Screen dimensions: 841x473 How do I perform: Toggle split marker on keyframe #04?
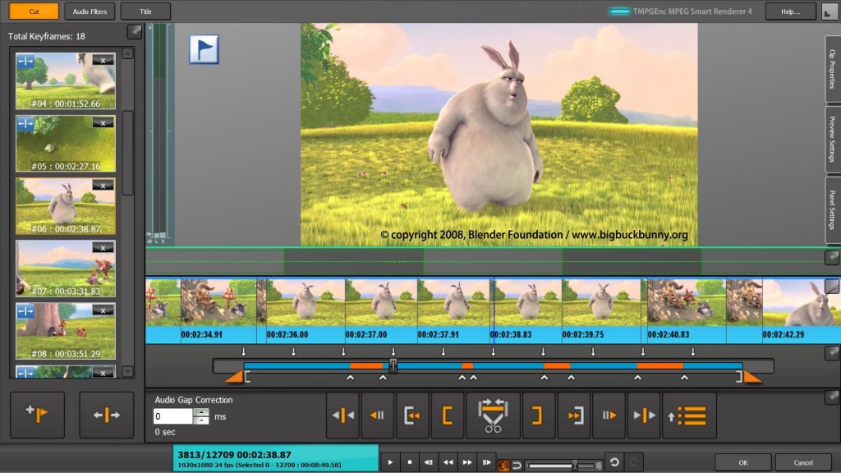pyautogui.click(x=25, y=60)
